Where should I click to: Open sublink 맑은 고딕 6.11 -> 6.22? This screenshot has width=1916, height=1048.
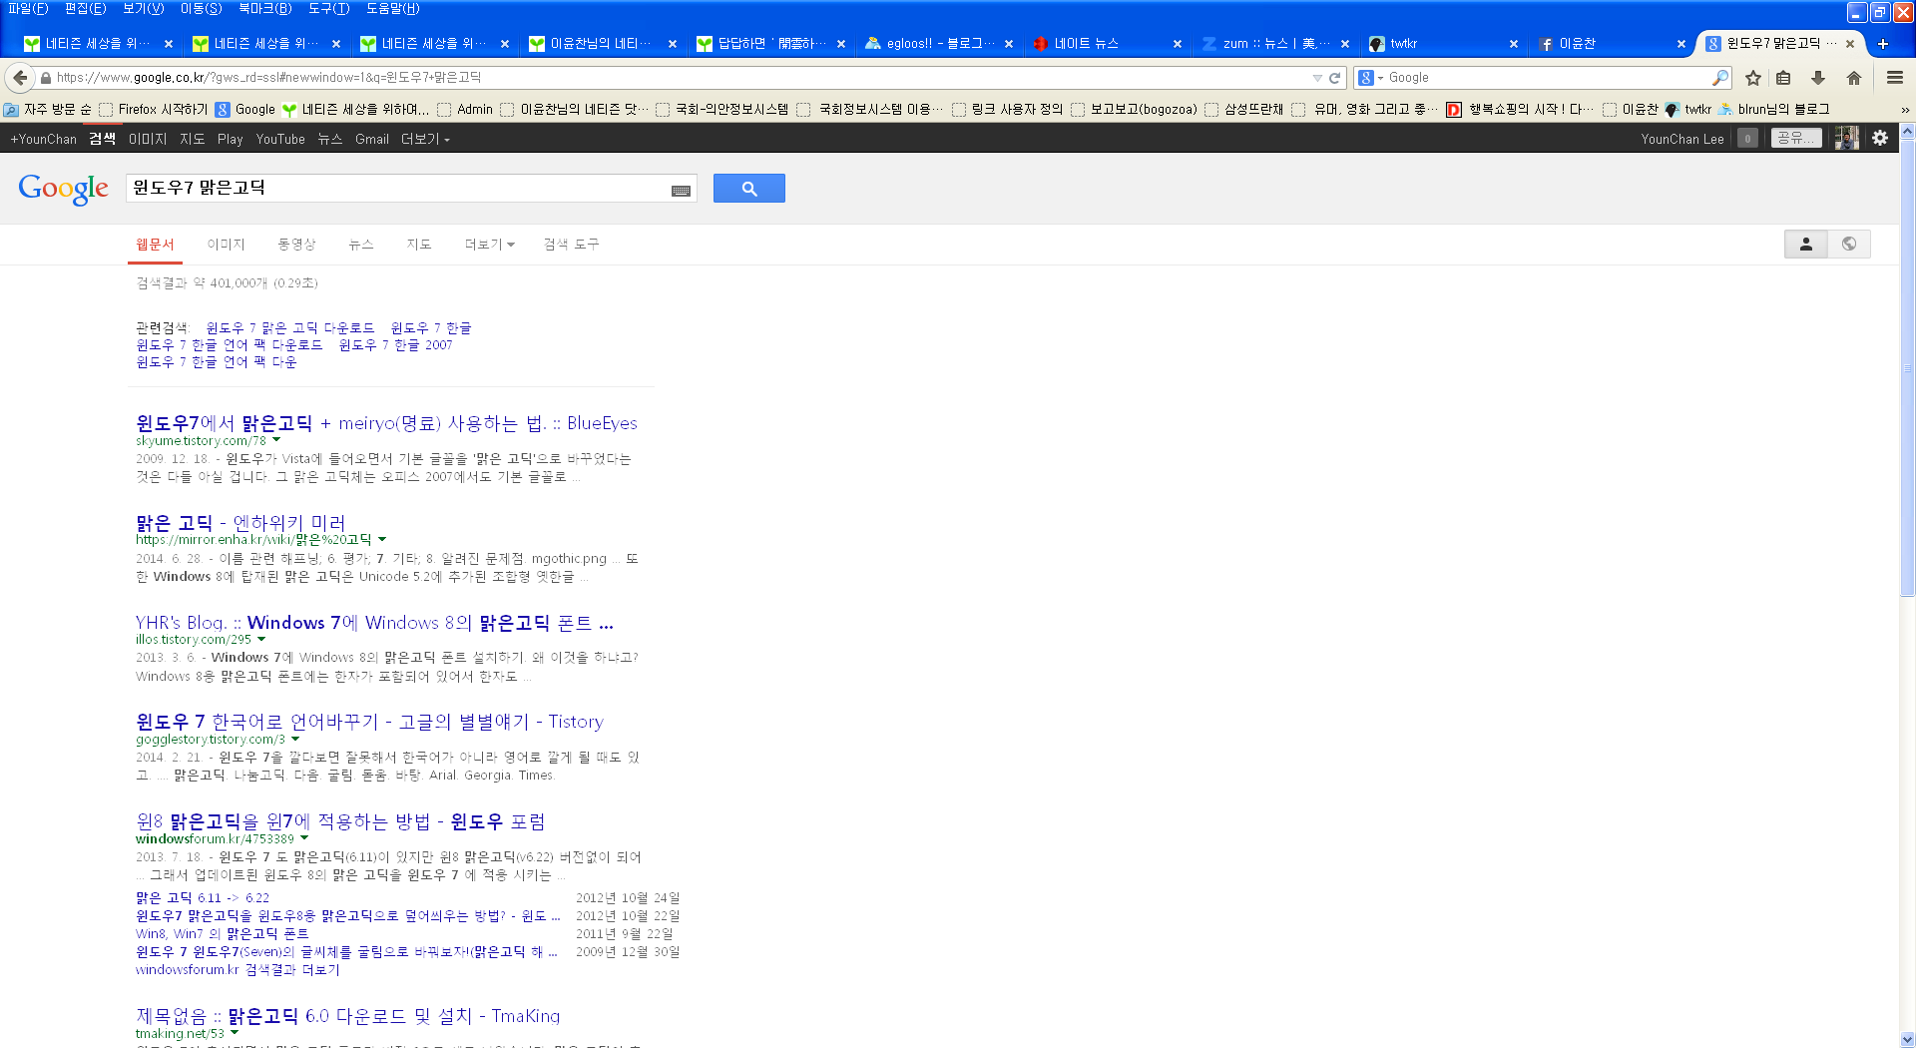(203, 898)
